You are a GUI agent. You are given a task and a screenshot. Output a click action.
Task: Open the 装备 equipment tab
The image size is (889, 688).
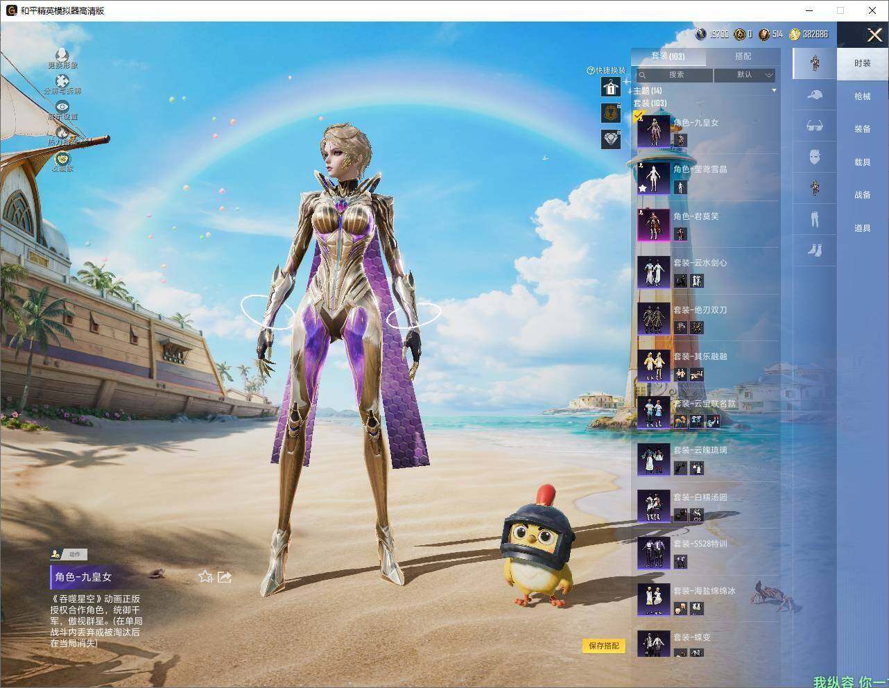tap(863, 129)
